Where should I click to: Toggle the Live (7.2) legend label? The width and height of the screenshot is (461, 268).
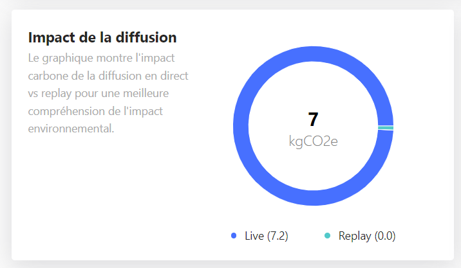266,236
